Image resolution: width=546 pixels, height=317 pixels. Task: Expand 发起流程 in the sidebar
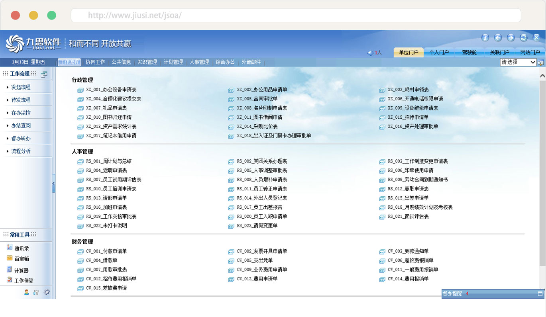[21, 87]
